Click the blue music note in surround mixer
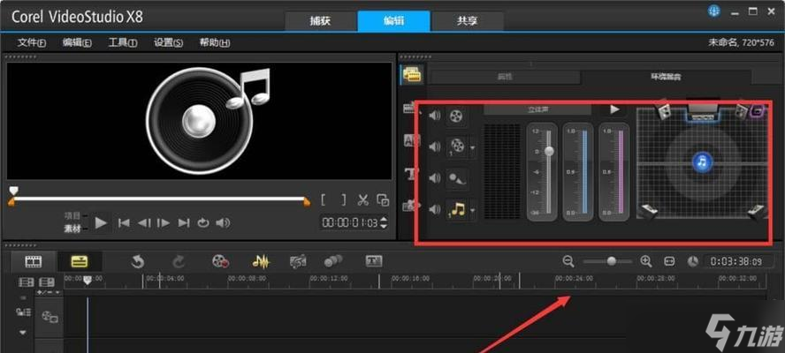Viewport: 785px width, 353px height. [702, 162]
